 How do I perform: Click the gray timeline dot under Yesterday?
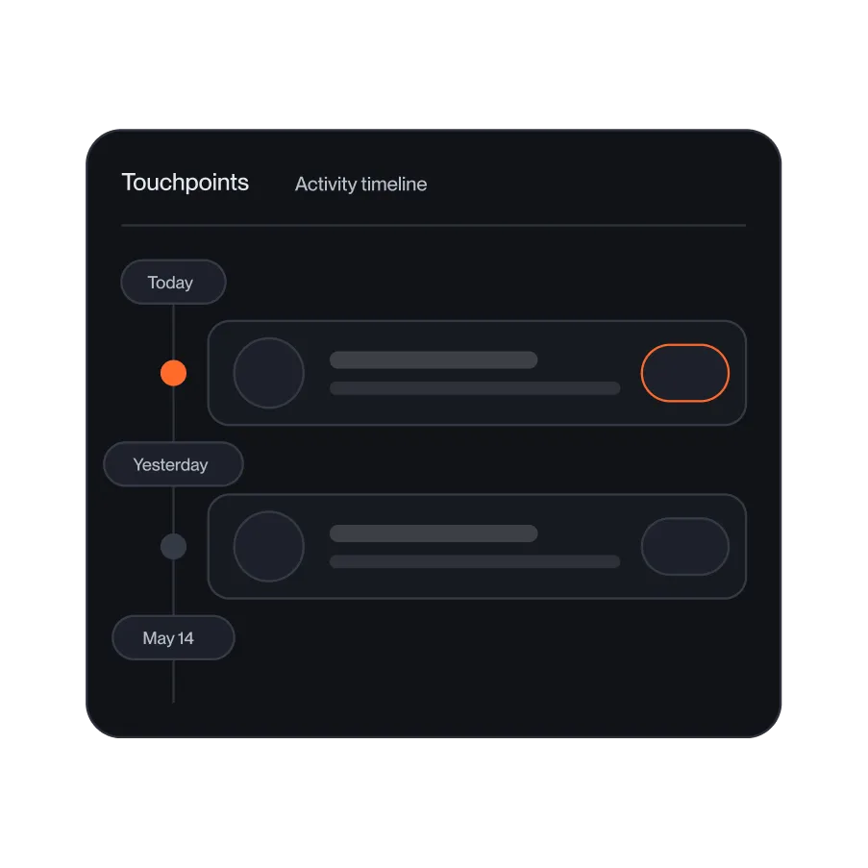(x=173, y=546)
